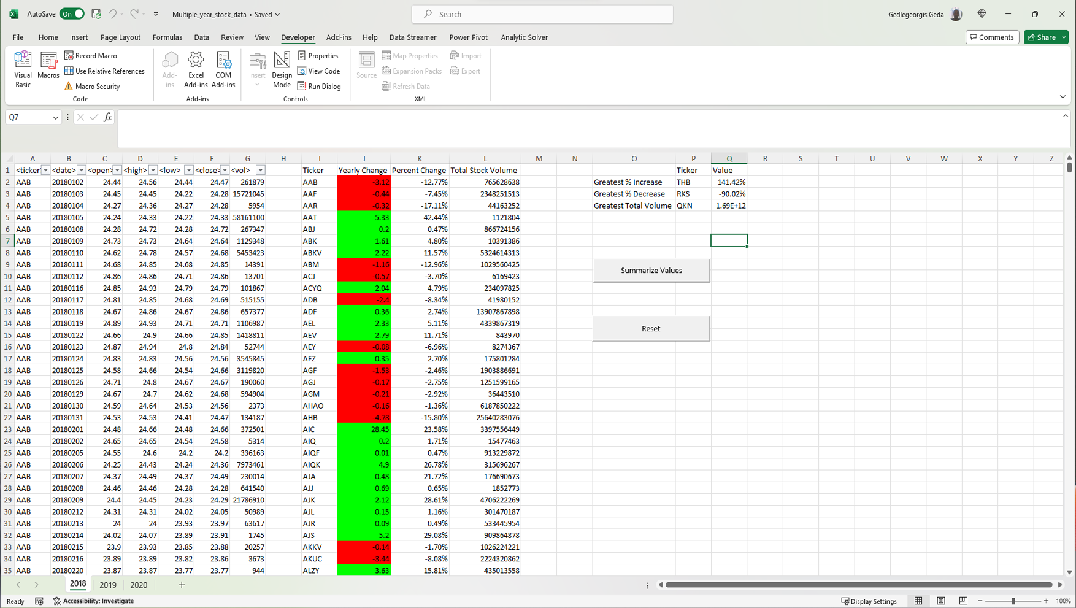Toggle Design Mode
1076x608 pixels.
pos(282,69)
